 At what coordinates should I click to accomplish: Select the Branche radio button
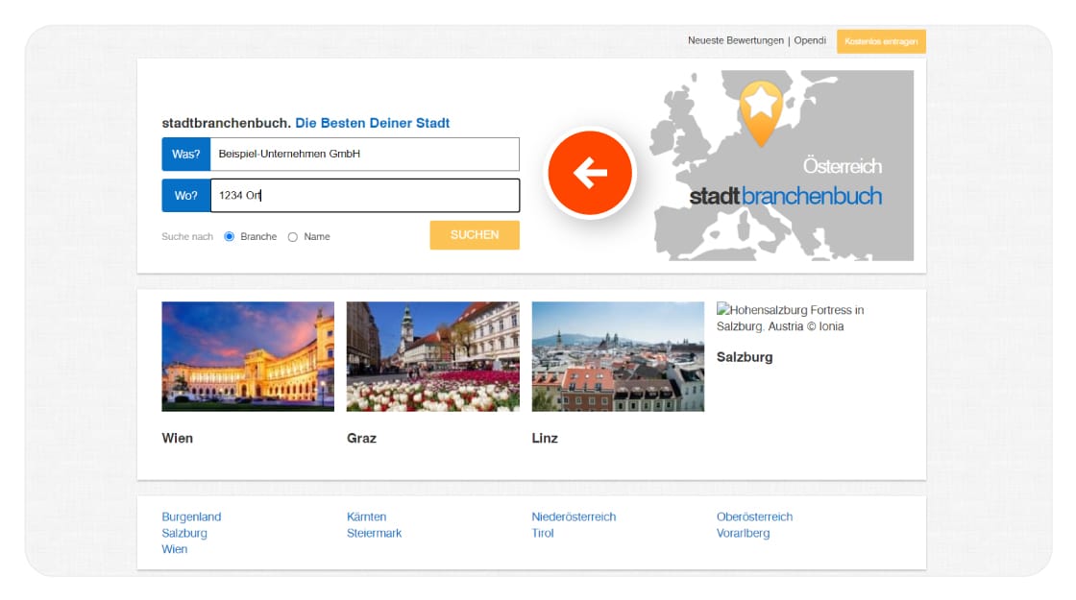tap(230, 236)
